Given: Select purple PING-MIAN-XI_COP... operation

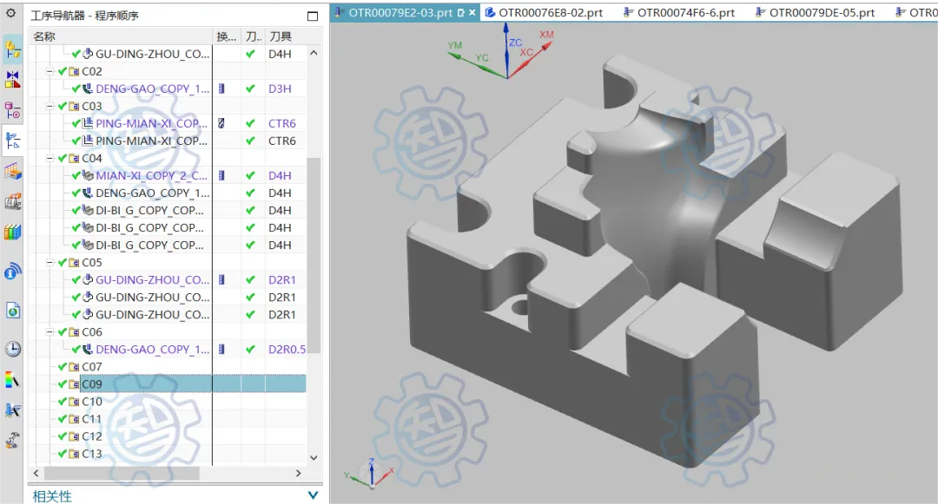Looking at the screenshot, I should coord(151,123).
